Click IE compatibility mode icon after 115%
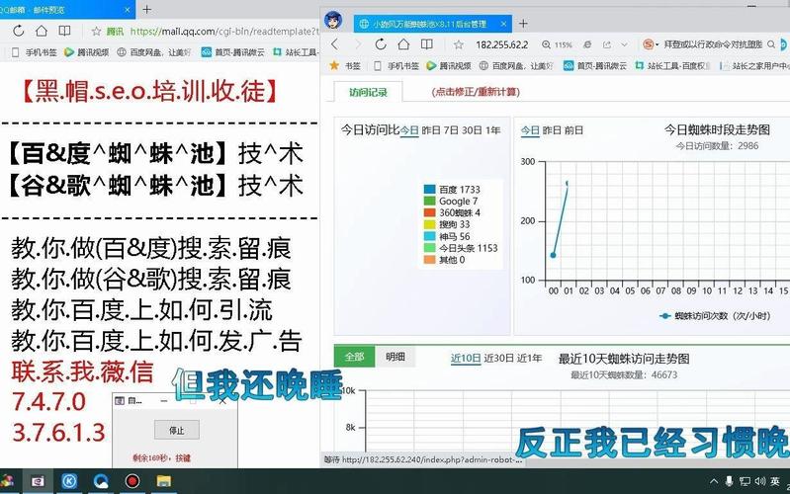The image size is (790, 494). pyautogui.click(x=587, y=44)
